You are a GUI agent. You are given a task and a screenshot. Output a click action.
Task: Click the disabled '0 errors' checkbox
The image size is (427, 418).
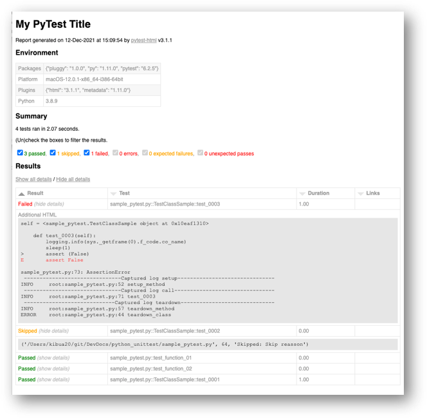pos(116,153)
